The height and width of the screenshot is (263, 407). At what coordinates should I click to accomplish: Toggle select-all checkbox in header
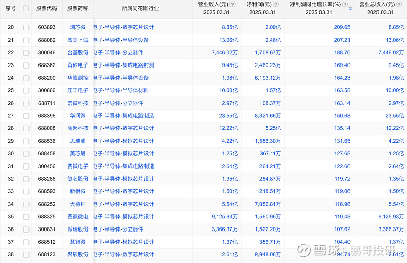pos(26,8)
